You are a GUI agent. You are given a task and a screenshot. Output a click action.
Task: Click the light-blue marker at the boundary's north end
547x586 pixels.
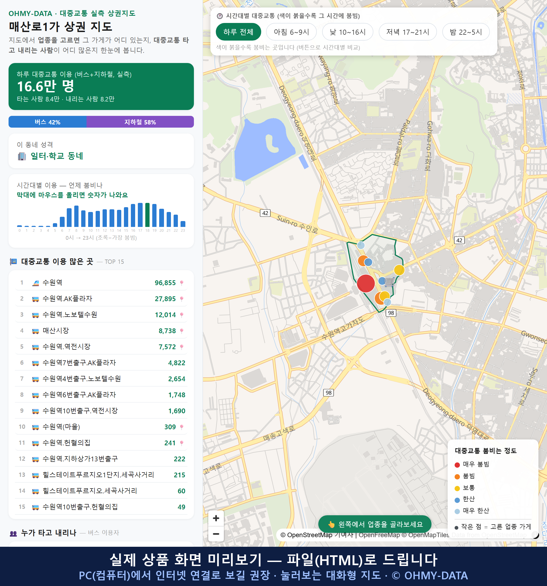361,245
